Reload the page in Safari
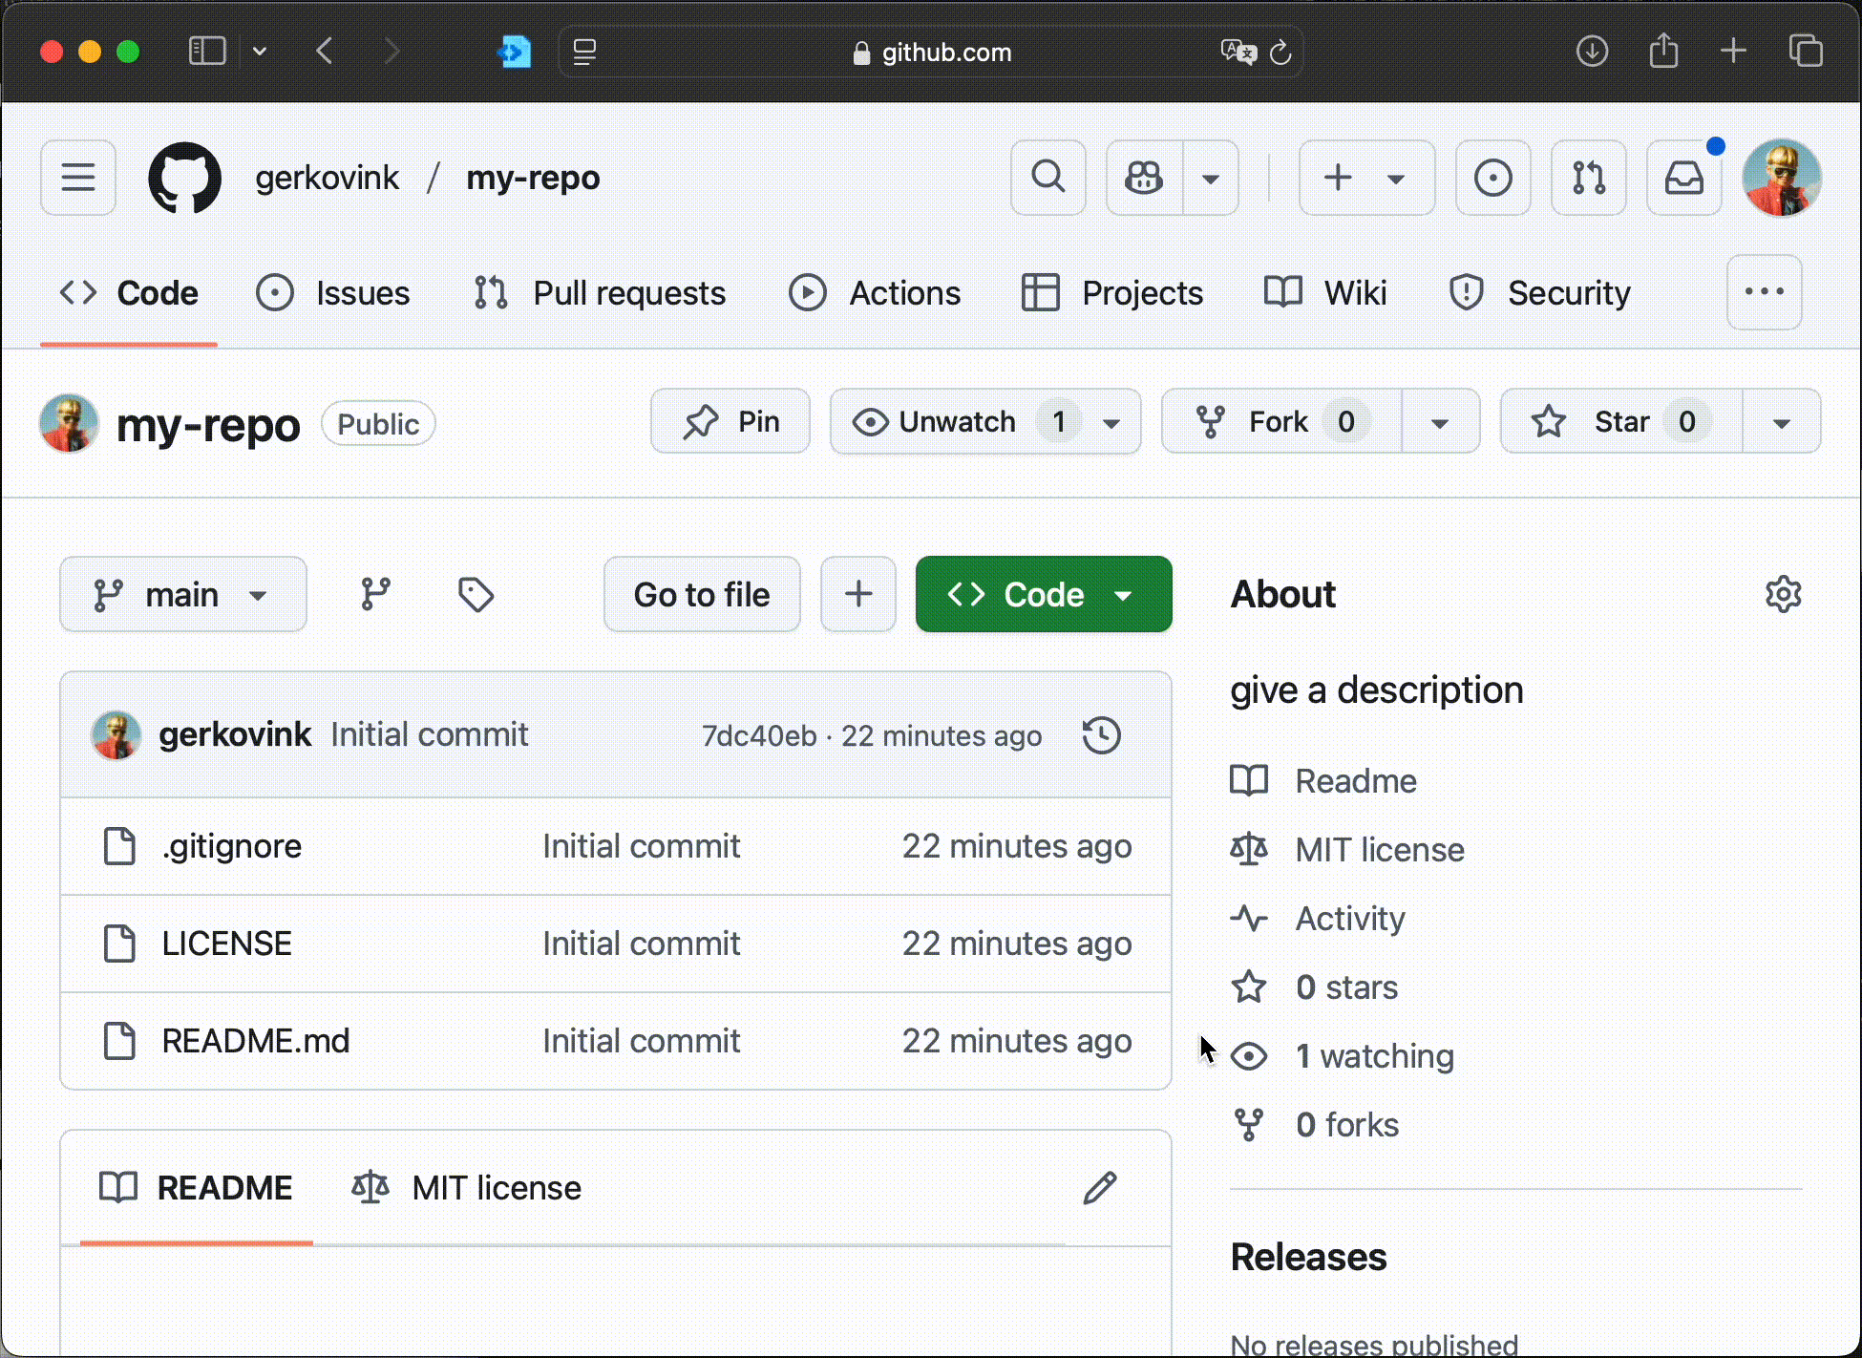Viewport: 1862px width, 1358px height. click(x=1280, y=52)
